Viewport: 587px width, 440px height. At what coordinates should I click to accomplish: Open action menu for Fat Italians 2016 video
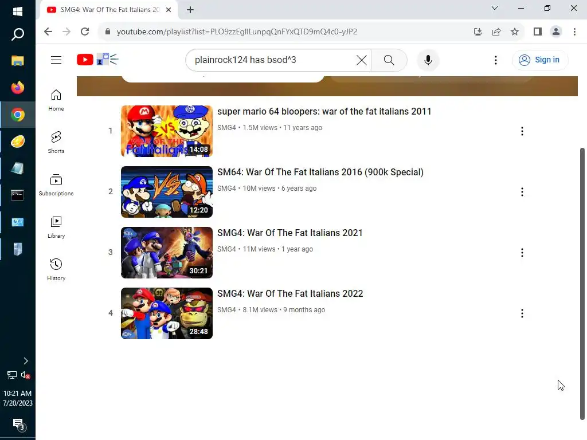(522, 192)
